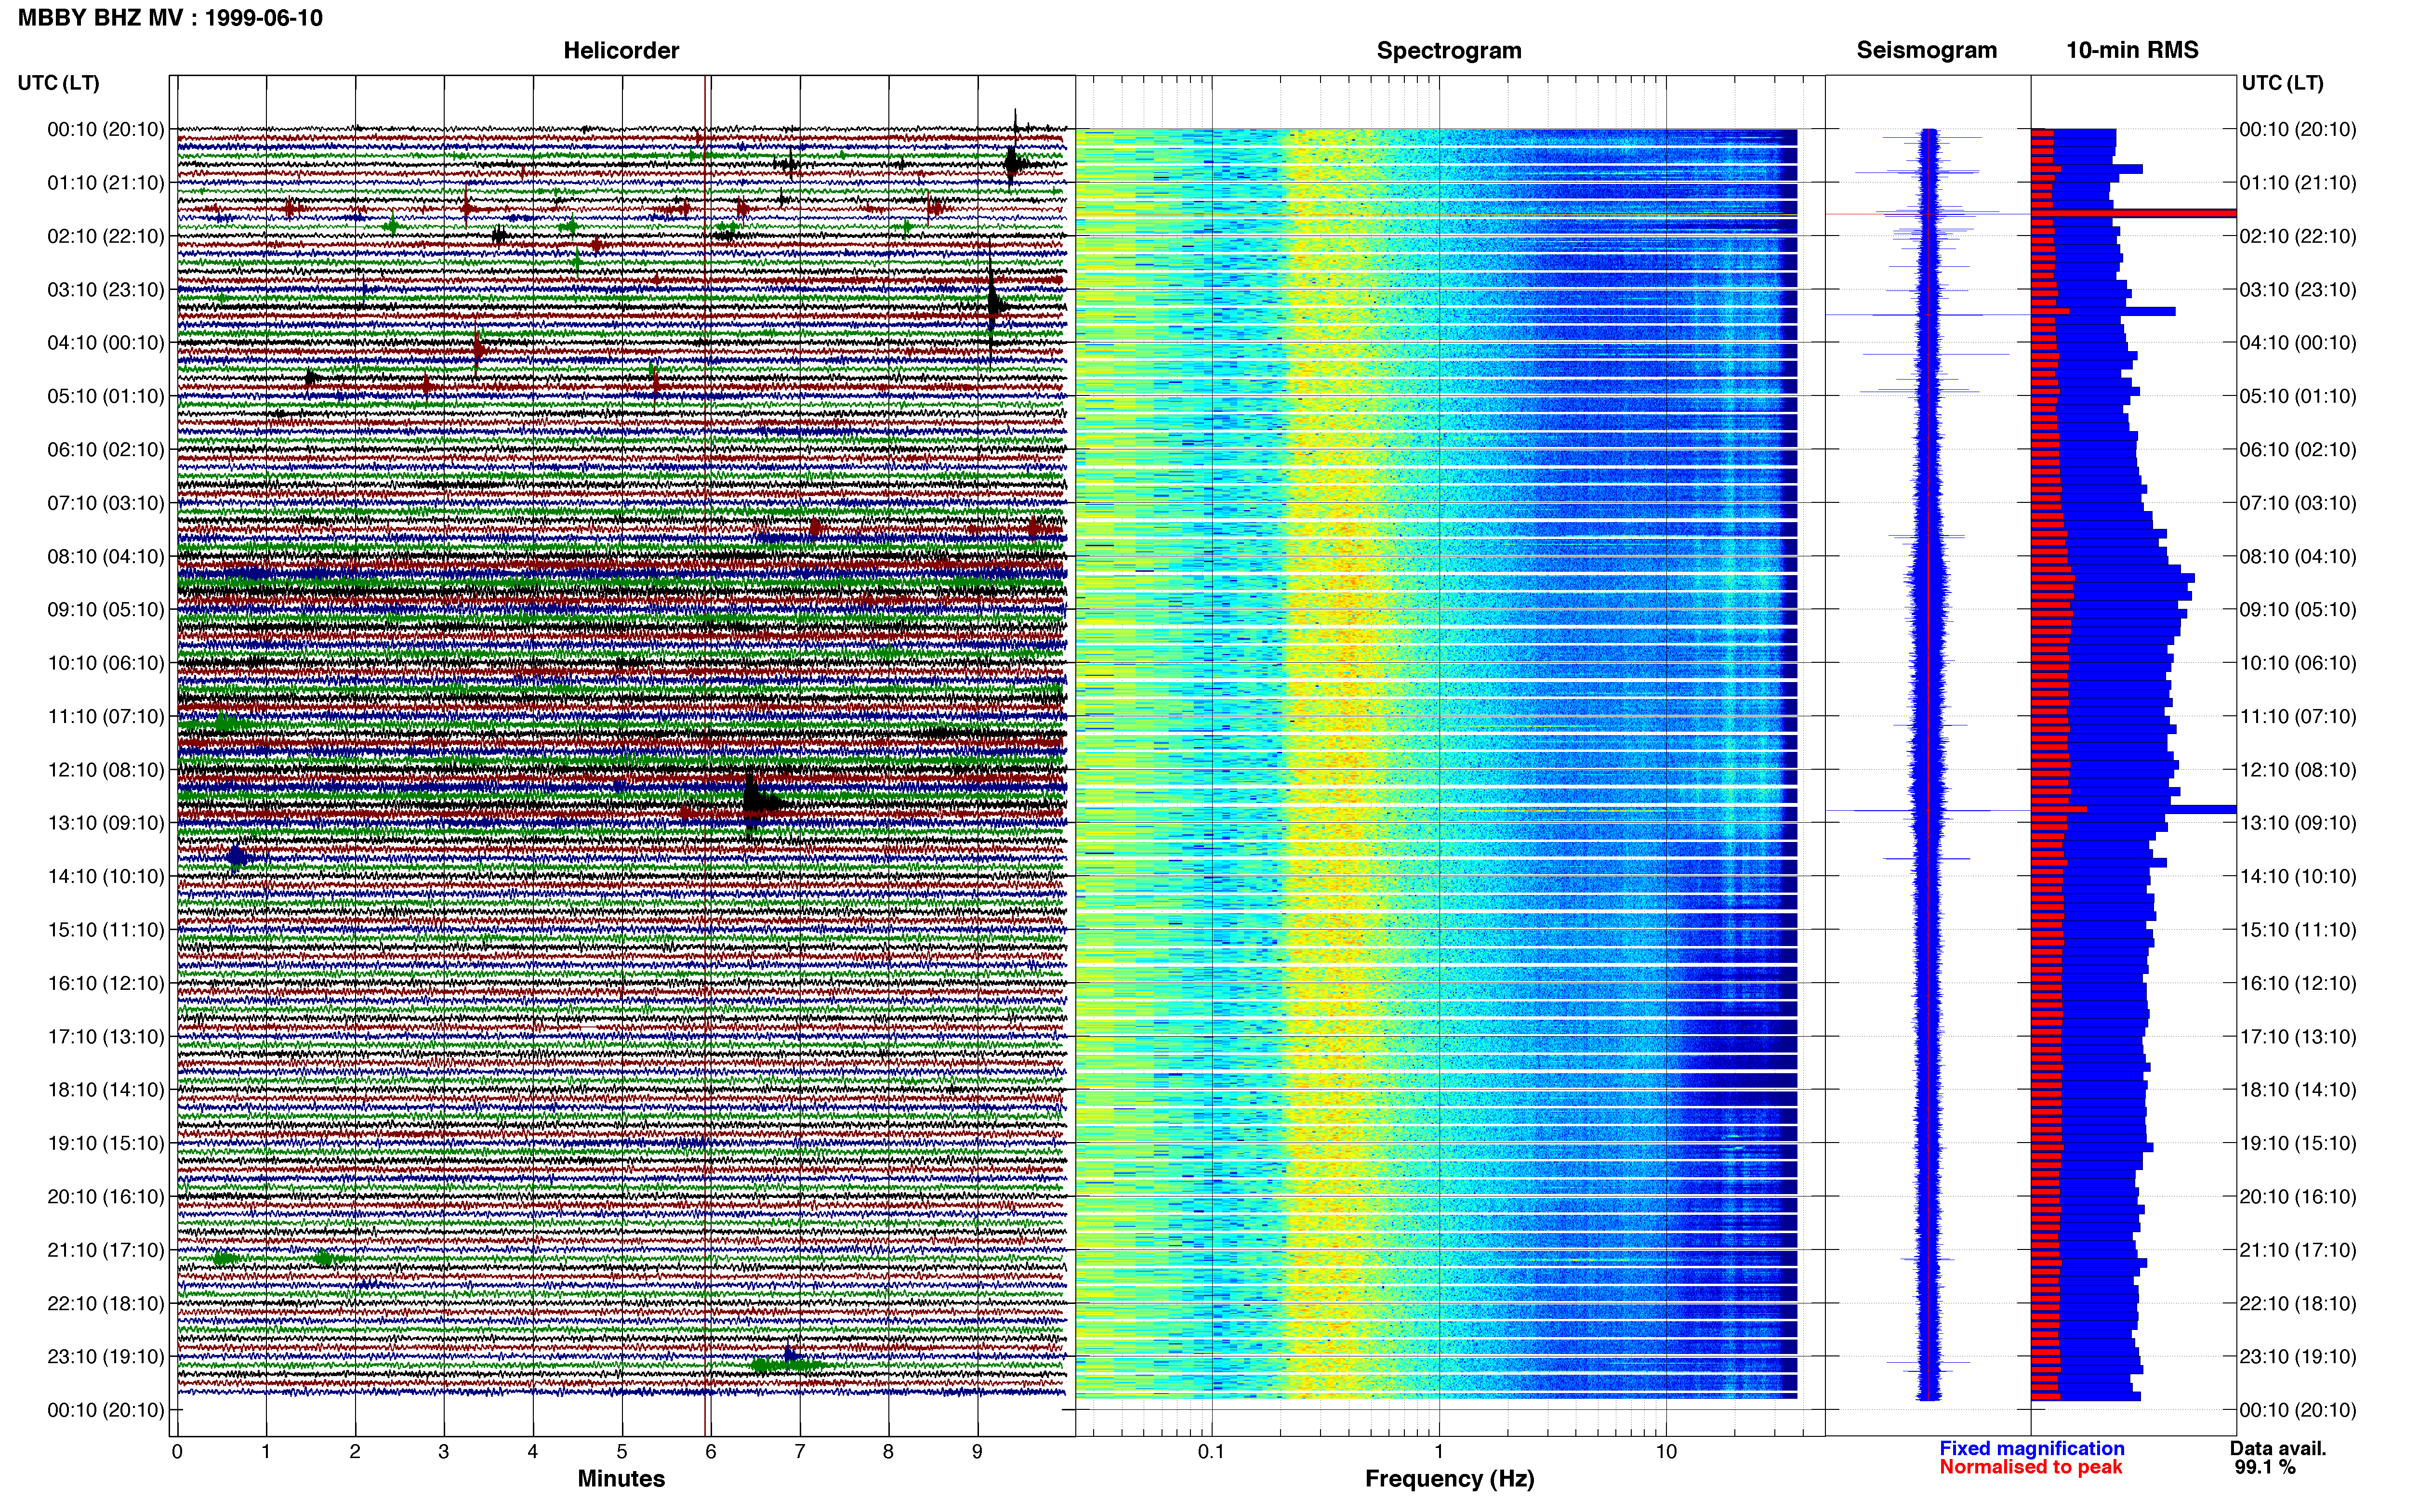Click left time label '19:10 (15:10)'

pos(106,1143)
